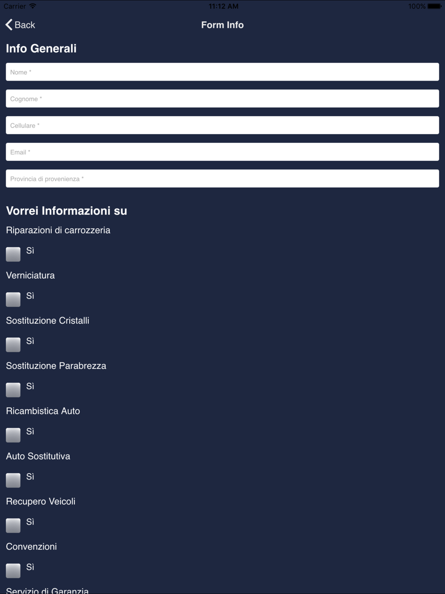Toggle the Ricambistica Auto checkbox
445x594 pixels.
(x=13, y=435)
